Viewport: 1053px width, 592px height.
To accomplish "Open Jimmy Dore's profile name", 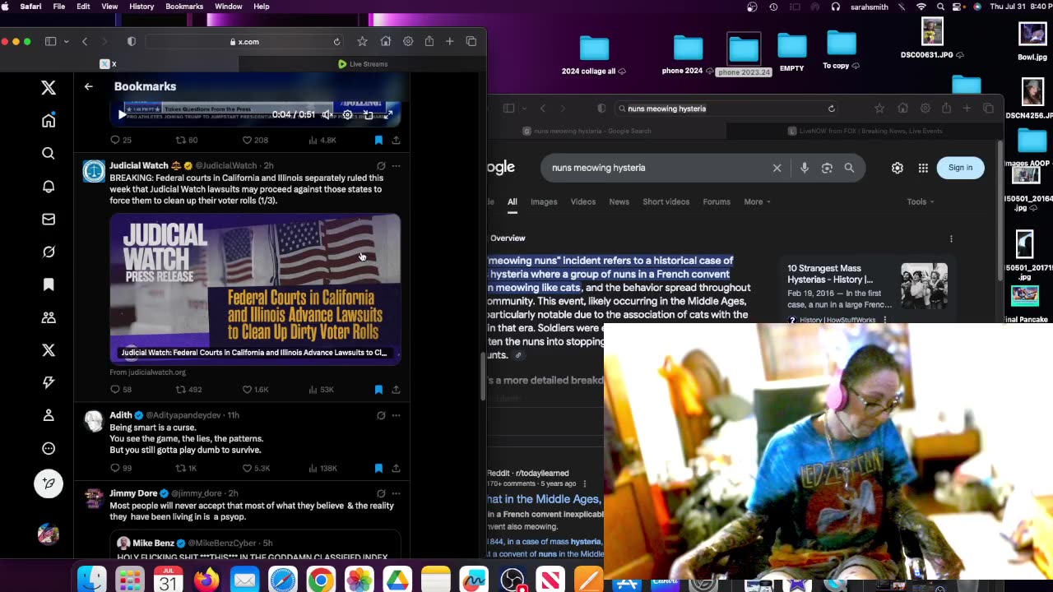I will 133,493.
